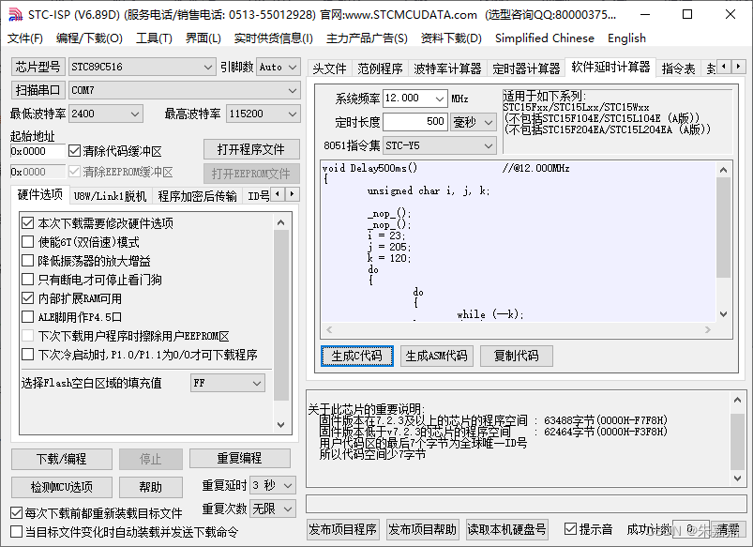The height and width of the screenshot is (547, 753).
Task: Switch to U8W/Link1脱机 tab
Action: (x=110, y=196)
